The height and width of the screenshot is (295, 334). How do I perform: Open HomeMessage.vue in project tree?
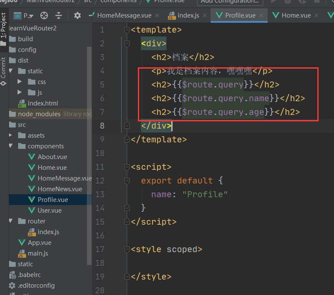pyautogui.click(x=65, y=178)
